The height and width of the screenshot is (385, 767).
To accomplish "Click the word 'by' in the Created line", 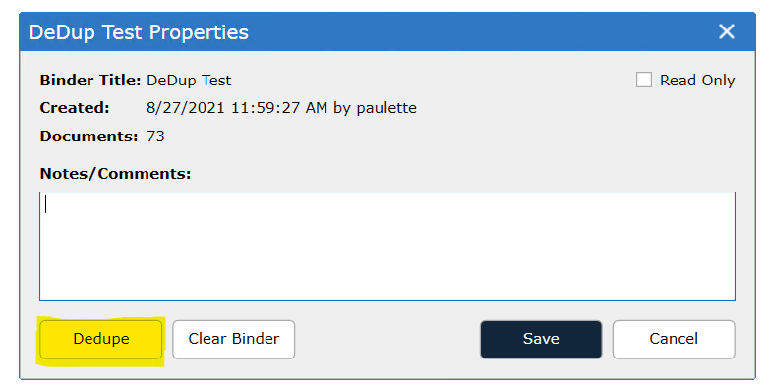I will pyautogui.click(x=342, y=108).
